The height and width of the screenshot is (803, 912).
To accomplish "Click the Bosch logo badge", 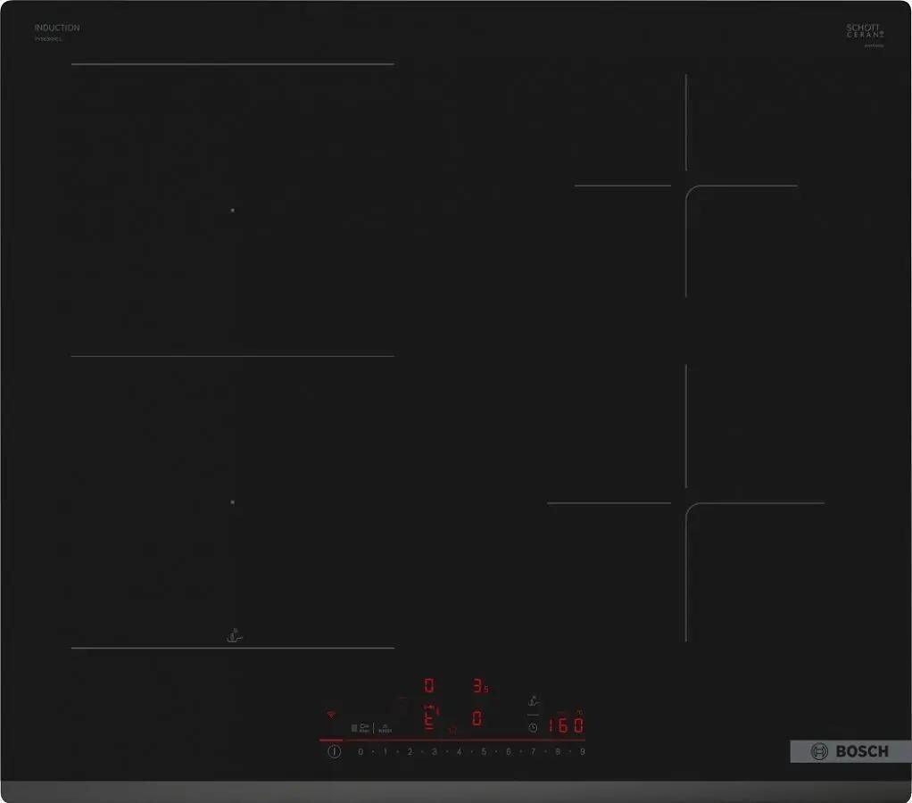I will click(850, 751).
